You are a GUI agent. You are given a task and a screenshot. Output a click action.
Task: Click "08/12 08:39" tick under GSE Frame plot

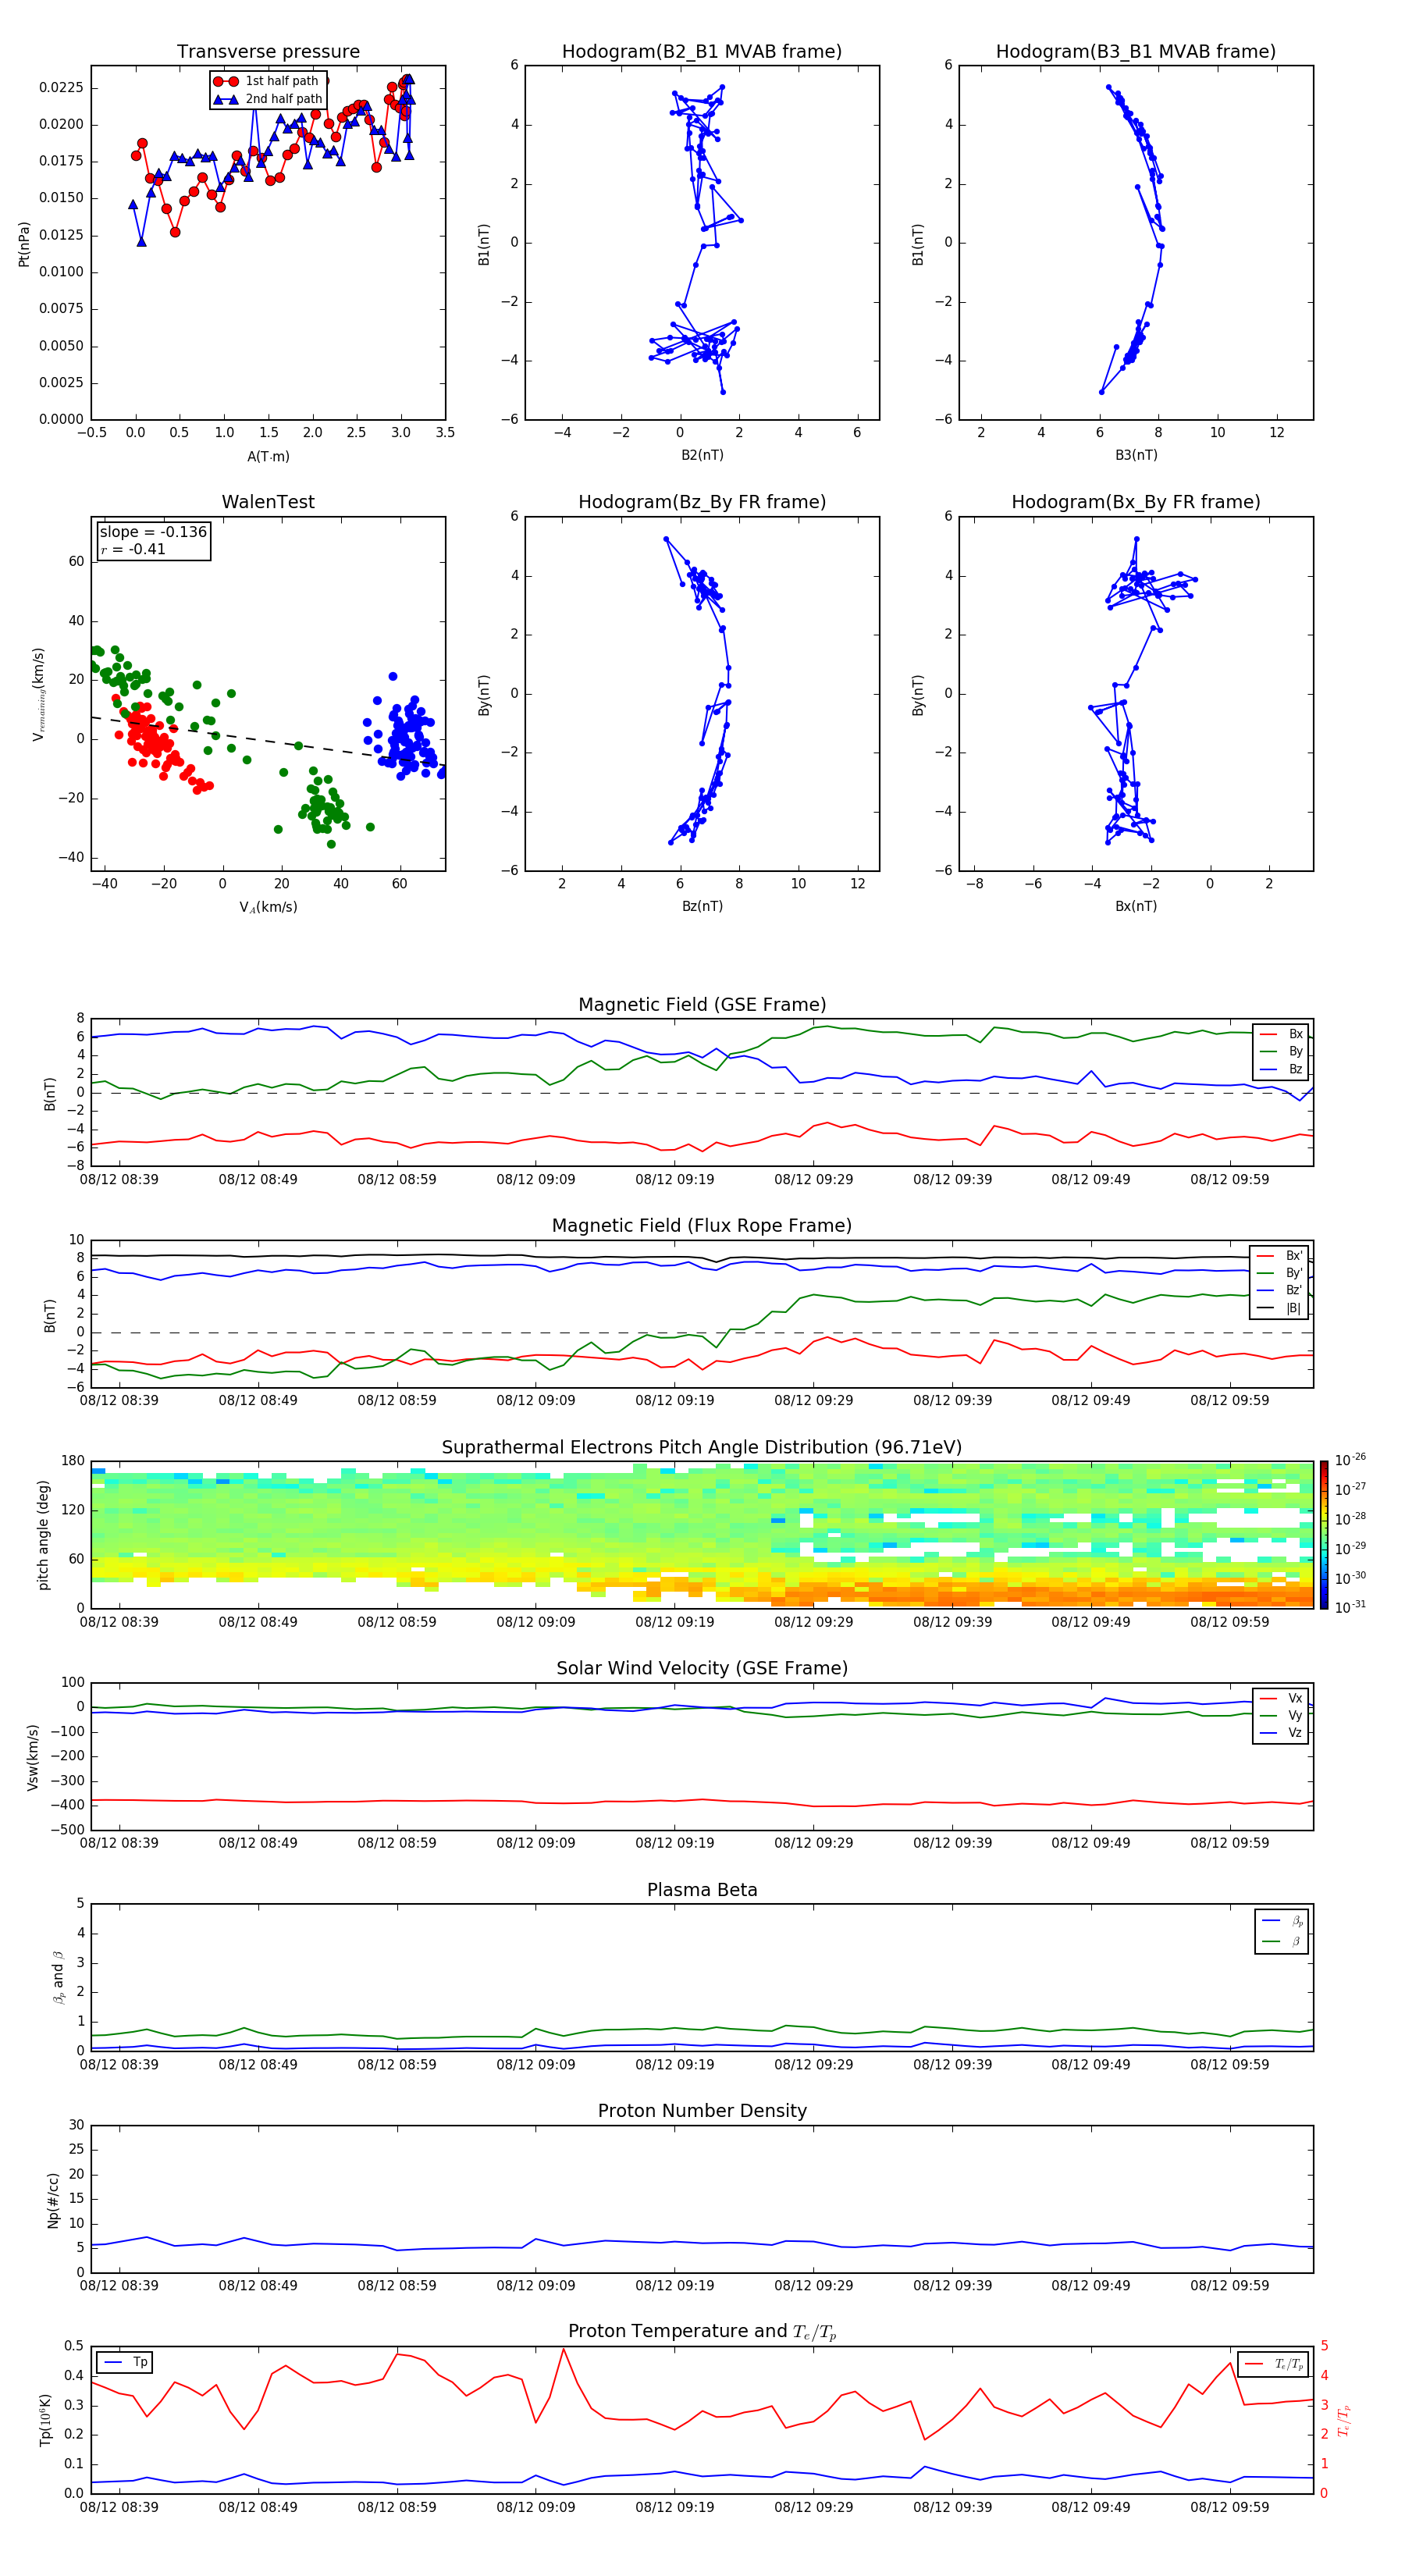click(x=119, y=1179)
